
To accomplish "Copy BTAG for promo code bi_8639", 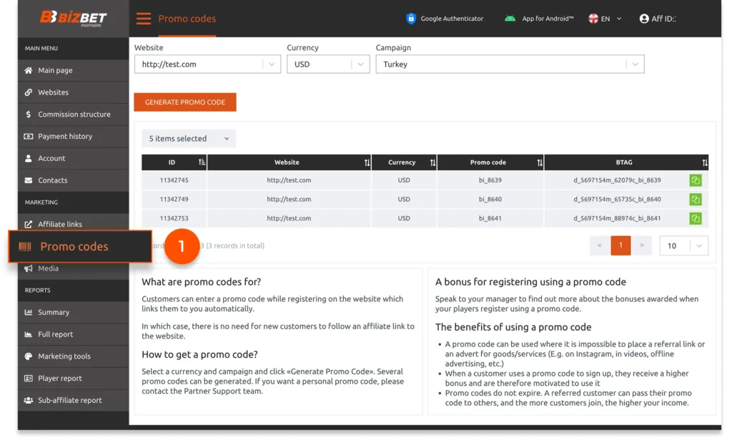I will pyautogui.click(x=695, y=180).
